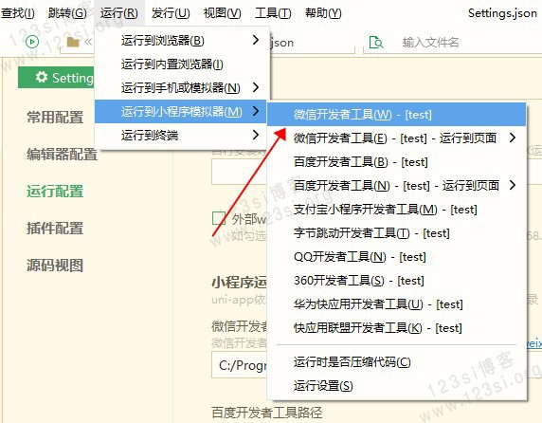This screenshot has height=423, width=542.
Task: Click the folder icon in toolbar
Action: 73,42
